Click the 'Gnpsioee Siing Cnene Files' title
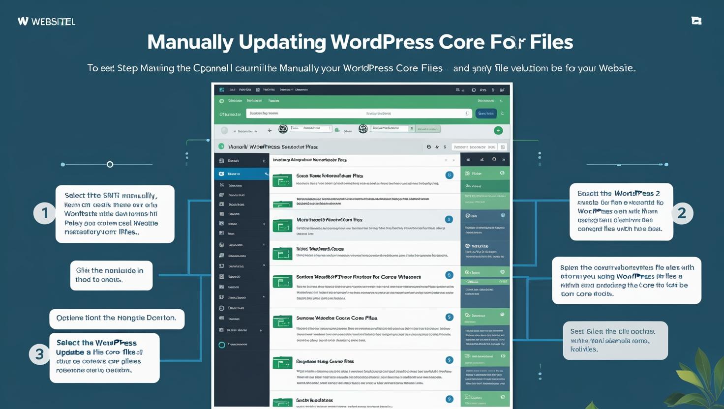Screen dimensions: 724x409 [325, 361]
